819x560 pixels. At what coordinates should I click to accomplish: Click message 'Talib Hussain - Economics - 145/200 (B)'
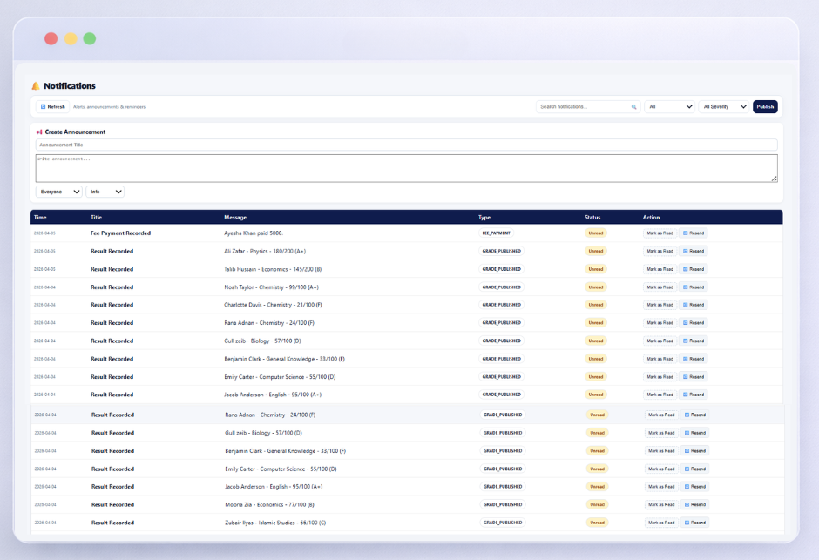(273, 269)
